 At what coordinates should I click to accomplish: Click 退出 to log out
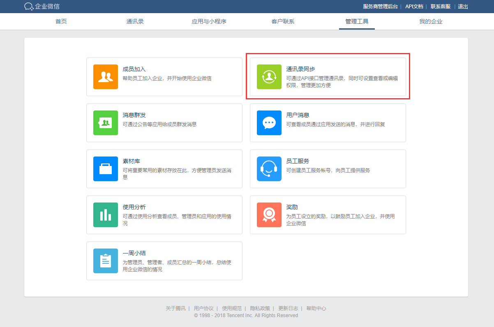click(463, 7)
